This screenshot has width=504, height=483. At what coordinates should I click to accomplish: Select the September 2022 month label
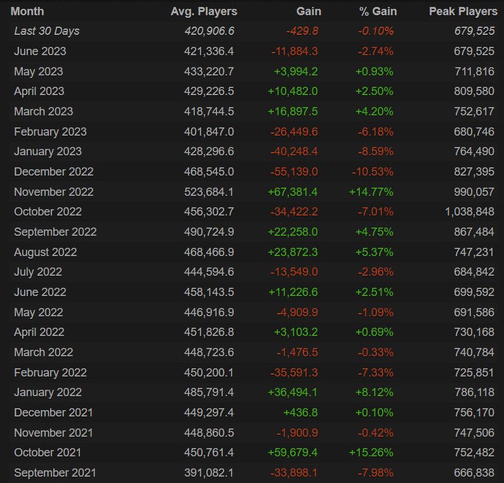tap(55, 232)
